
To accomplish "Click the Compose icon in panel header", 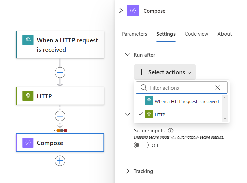I will (133, 11).
